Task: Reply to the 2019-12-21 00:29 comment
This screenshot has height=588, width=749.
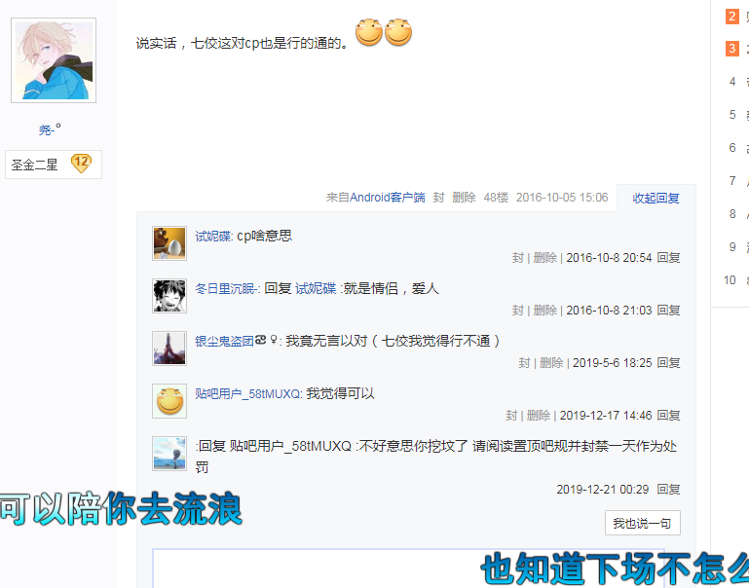Action: (x=668, y=490)
